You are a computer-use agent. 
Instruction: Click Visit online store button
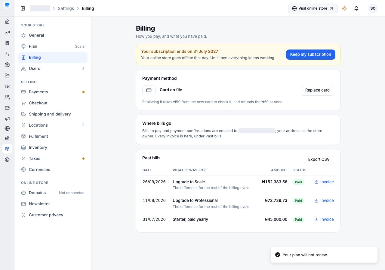coord(313,8)
